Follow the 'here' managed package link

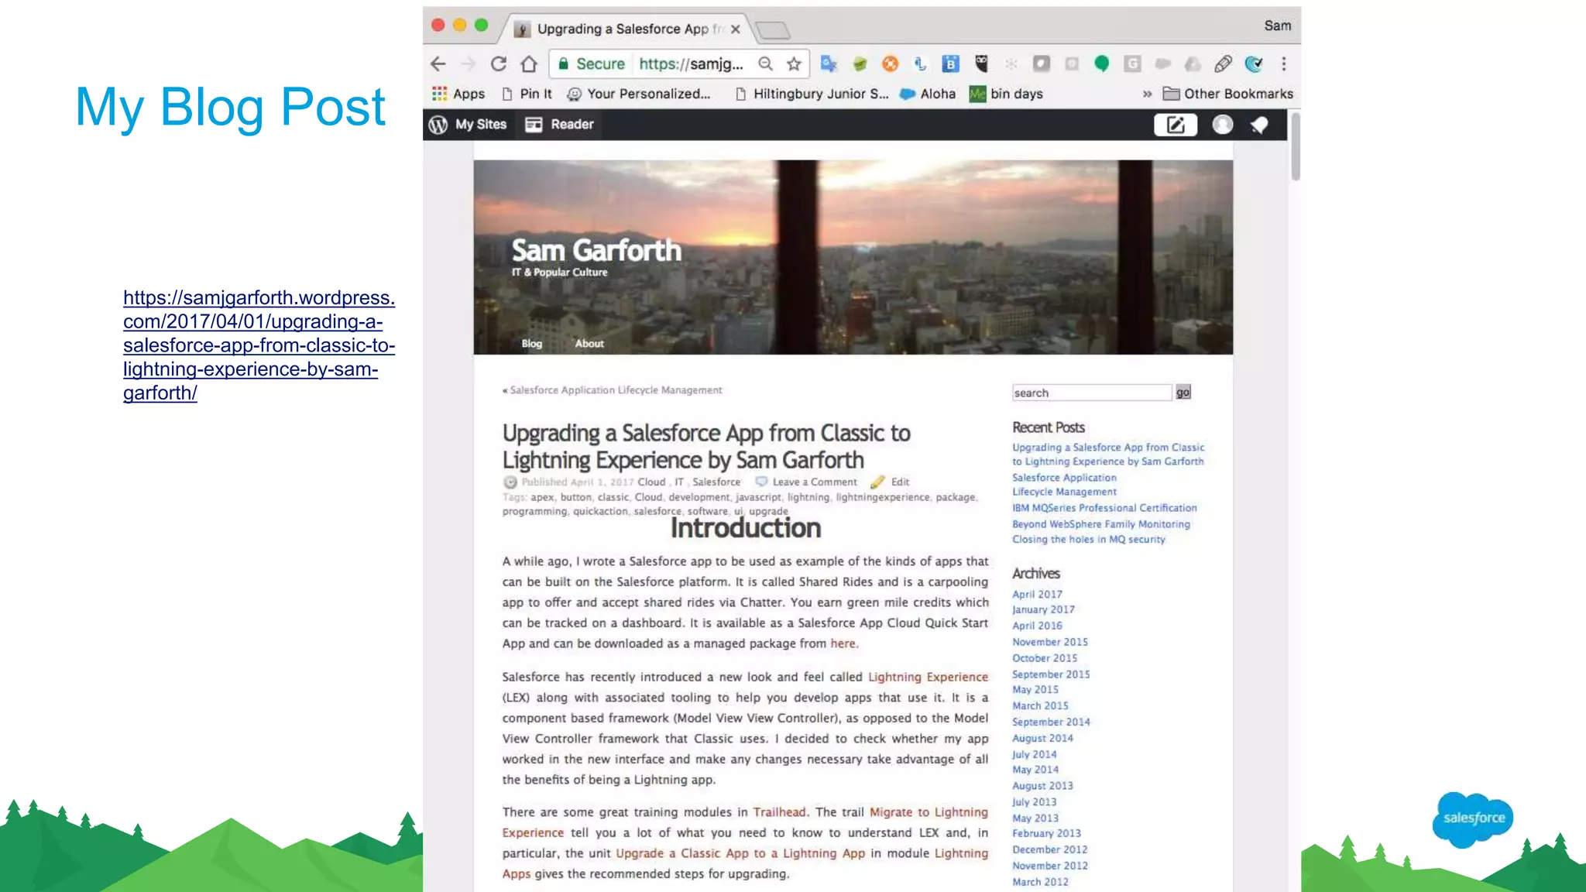coord(843,643)
